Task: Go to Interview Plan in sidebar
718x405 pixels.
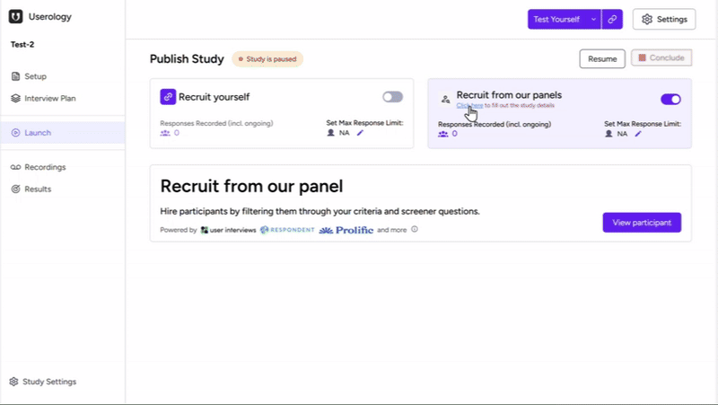Action: pos(49,99)
